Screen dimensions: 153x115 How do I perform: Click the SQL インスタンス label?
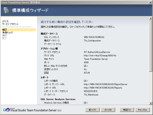coord(52,37)
